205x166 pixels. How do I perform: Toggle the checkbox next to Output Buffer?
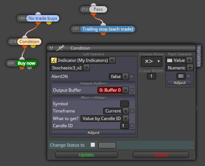(x=132, y=90)
